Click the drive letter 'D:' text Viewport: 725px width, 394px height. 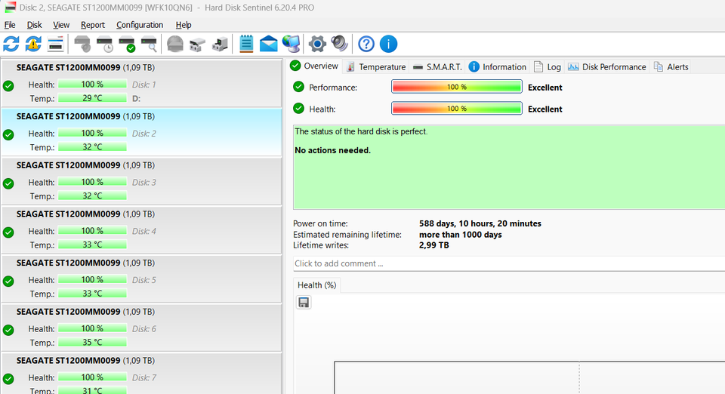tap(137, 98)
